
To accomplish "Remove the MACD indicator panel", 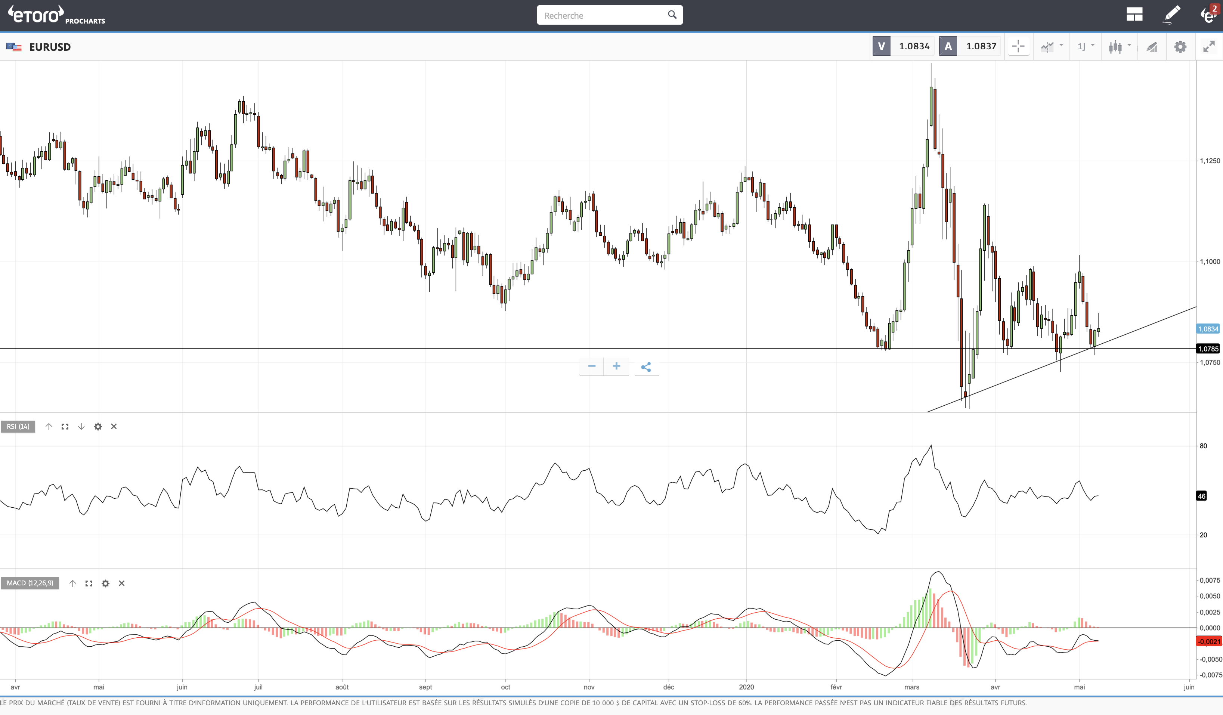I will pyautogui.click(x=122, y=583).
